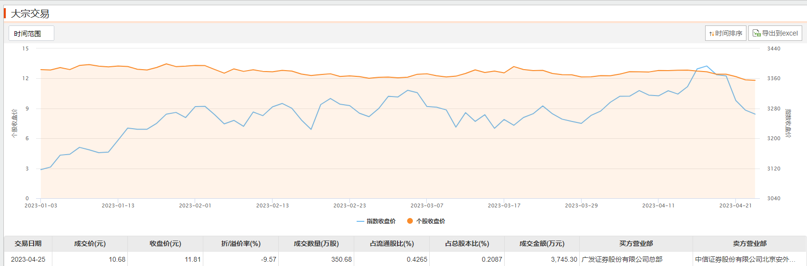This screenshot has height=266, width=807.
Task: Select the 成交价(元) column header
Action: click(x=90, y=243)
